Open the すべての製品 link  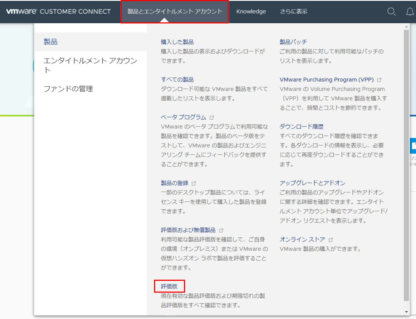click(177, 80)
